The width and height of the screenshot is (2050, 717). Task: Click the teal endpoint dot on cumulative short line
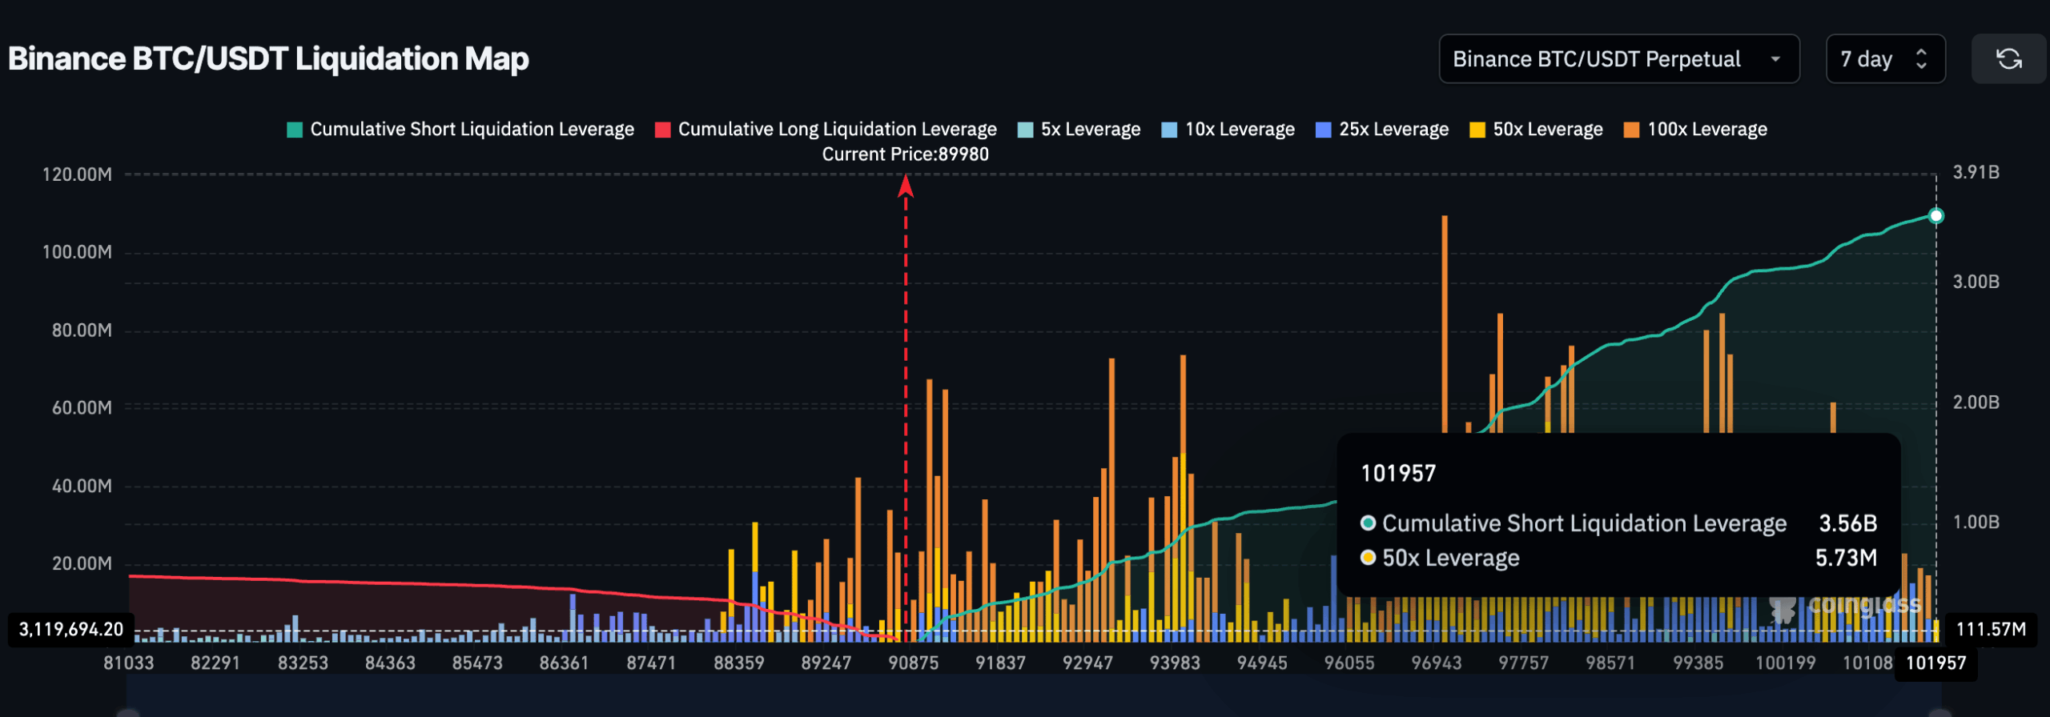tap(1935, 216)
